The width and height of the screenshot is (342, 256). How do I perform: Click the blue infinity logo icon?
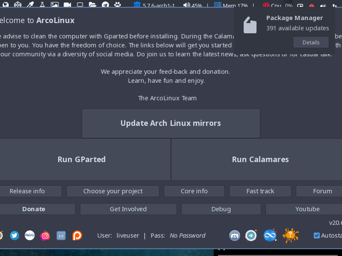(270, 236)
